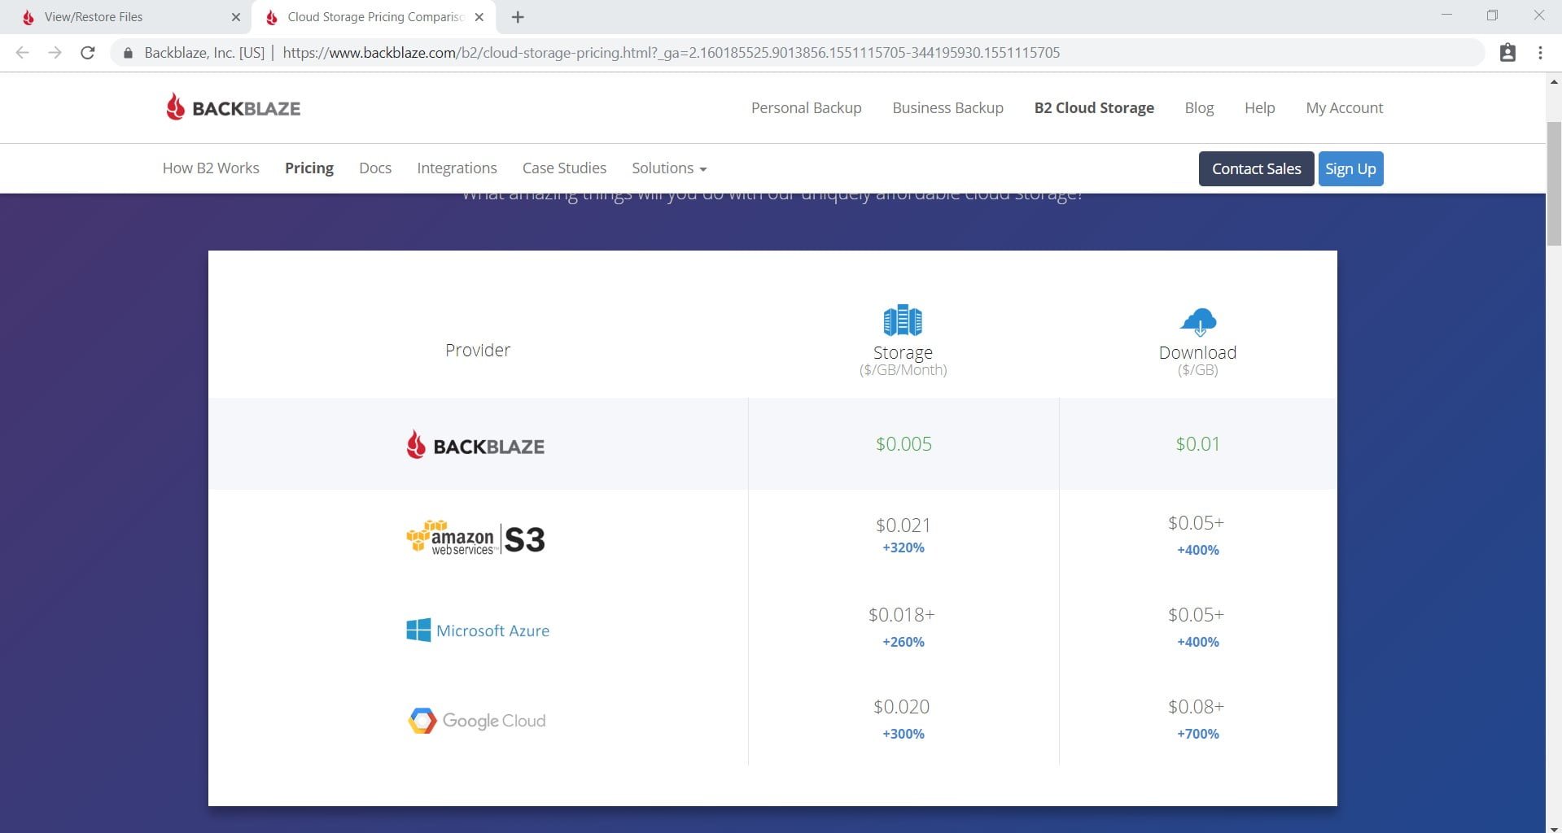
Task: Go back using browser back arrow
Action: tap(22, 53)
